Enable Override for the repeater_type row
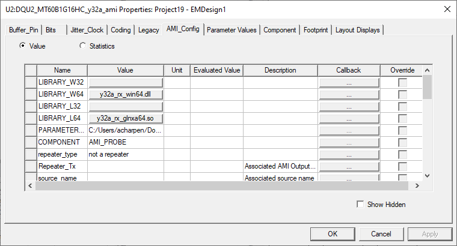Screen dimensions: 457x246 [x=402, y=154]
